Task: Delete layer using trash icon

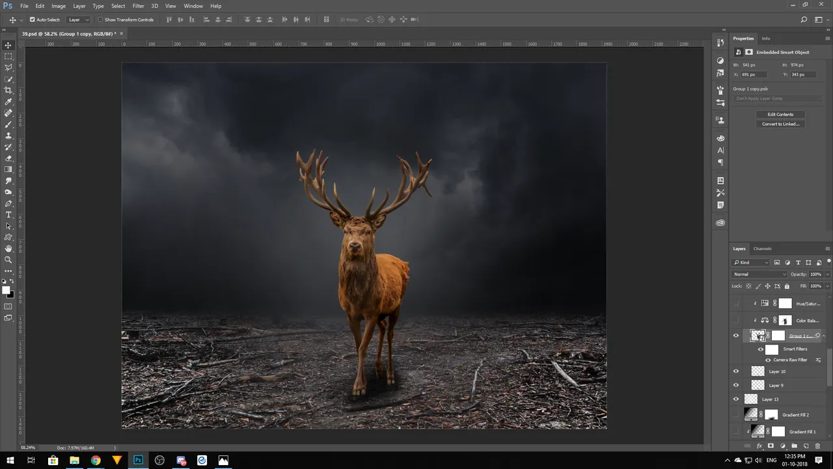Action: [817, 446]
